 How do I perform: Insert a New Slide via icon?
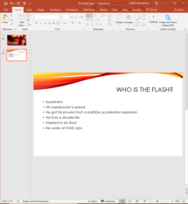(22, 17)
